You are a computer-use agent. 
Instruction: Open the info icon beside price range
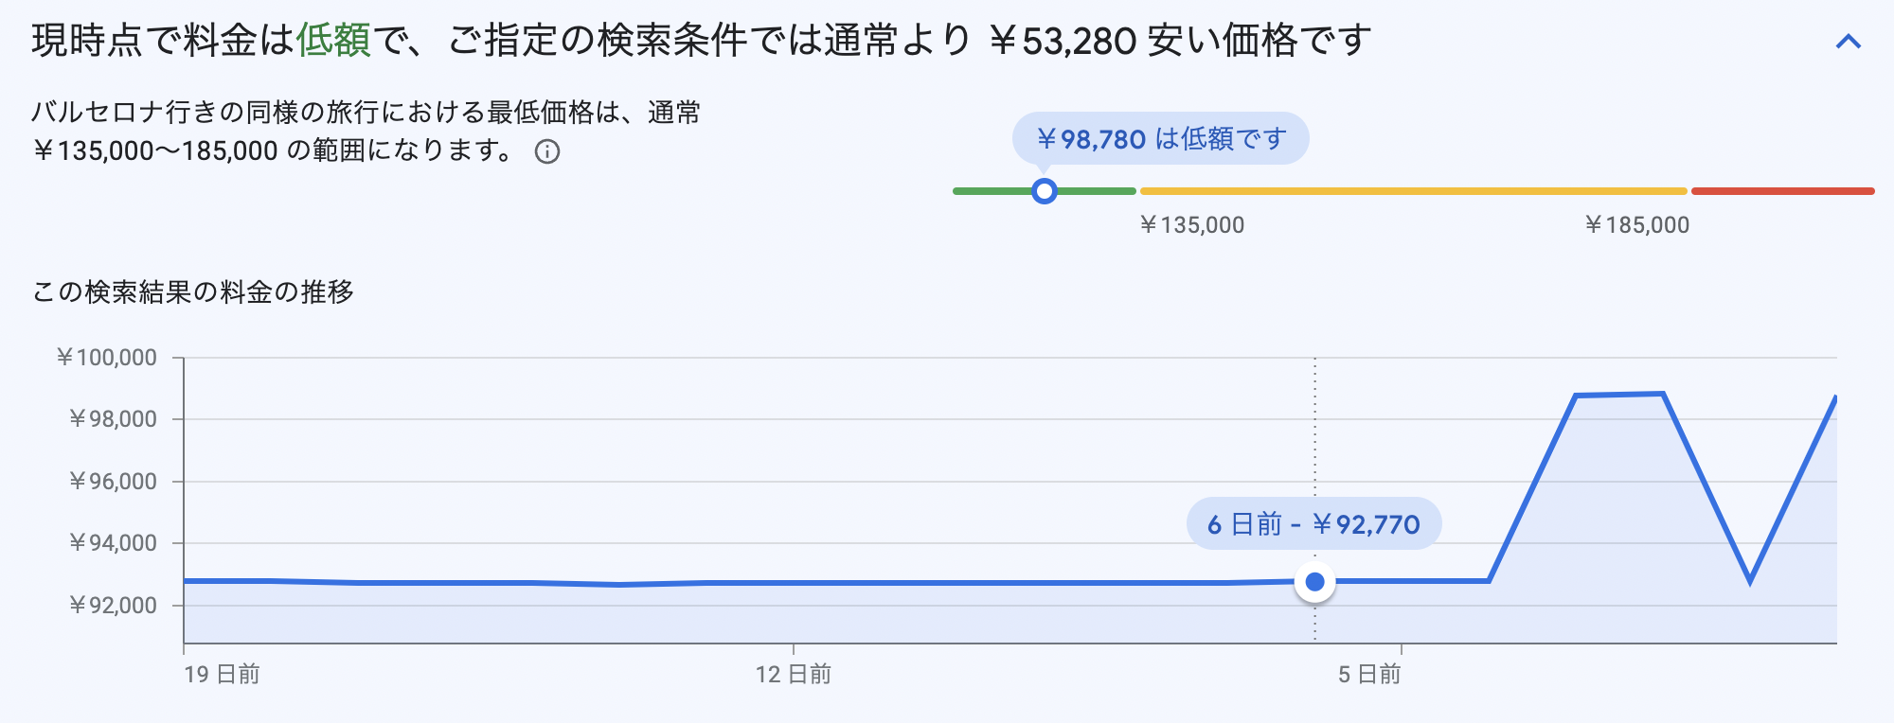point(547,152)
